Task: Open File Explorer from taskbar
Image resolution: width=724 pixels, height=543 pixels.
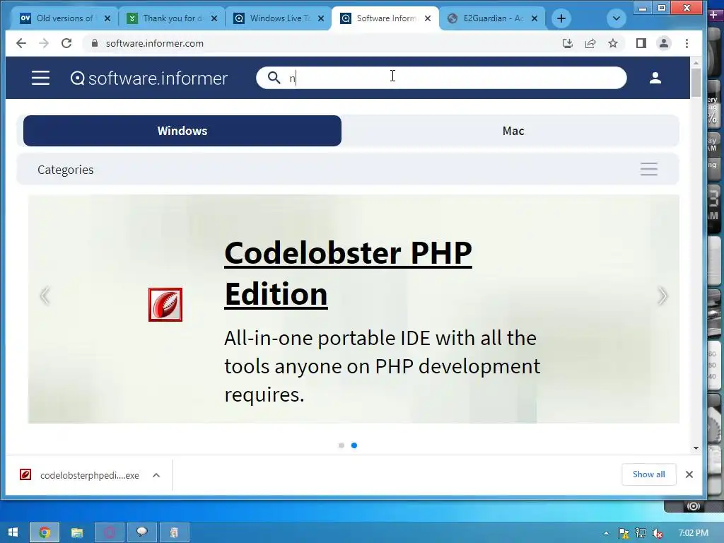Action: [x=76, y=532]
